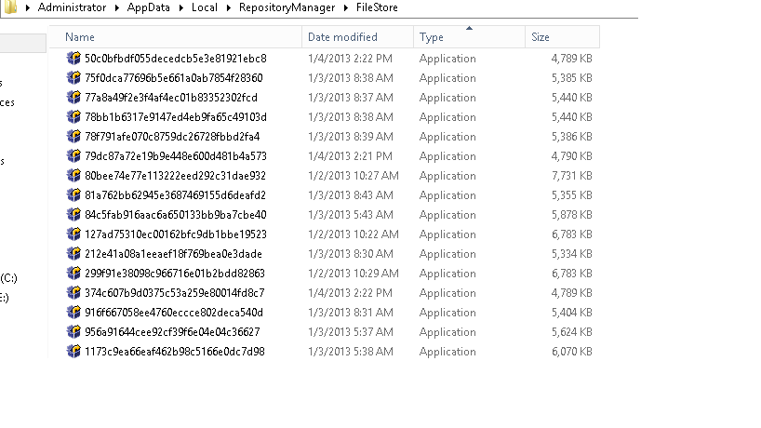Image resolution: width=761 pixels, height=428 pixels.
Task: Expand the arrow between Local and RepositoryManager
Action: pos(228,7)
